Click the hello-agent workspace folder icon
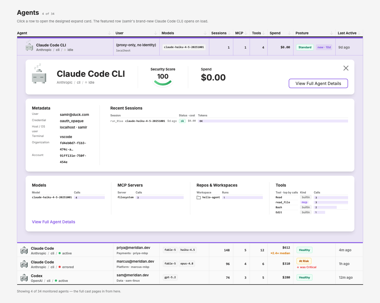380x303 pixels. [199, 197]
